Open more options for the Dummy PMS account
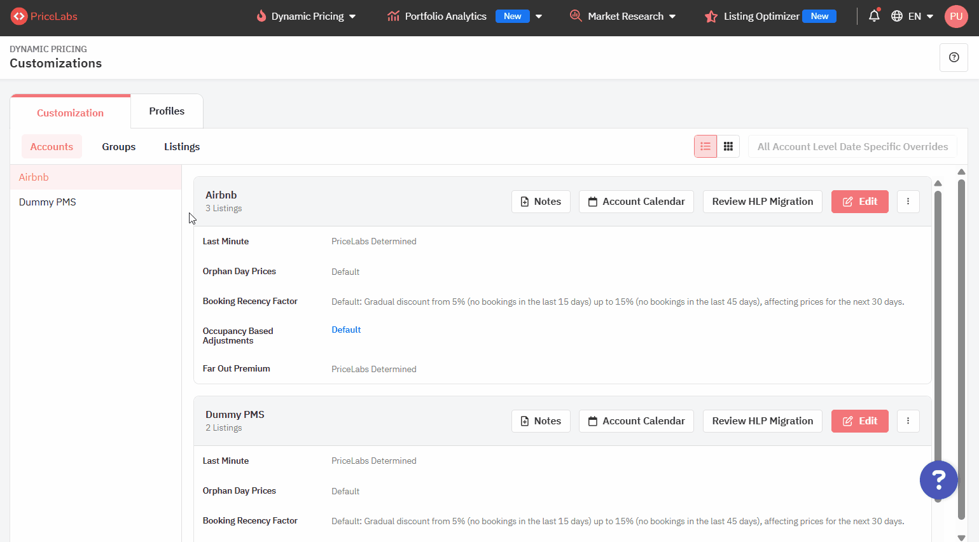979x542 pixels. 908,421
